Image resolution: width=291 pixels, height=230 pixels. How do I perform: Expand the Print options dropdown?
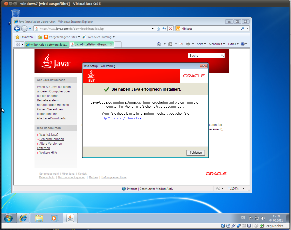point(193,44)
